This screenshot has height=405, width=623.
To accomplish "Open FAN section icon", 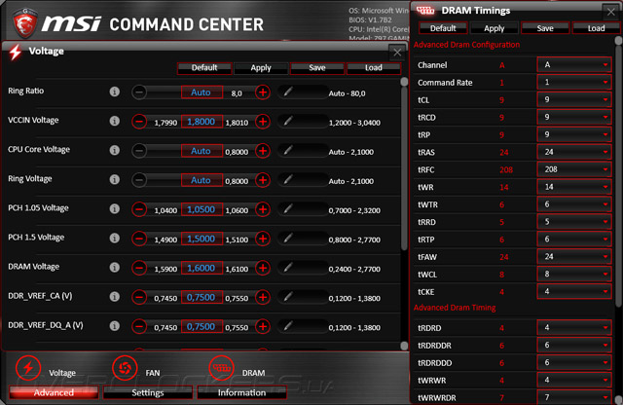I will [x=125, y=368].
